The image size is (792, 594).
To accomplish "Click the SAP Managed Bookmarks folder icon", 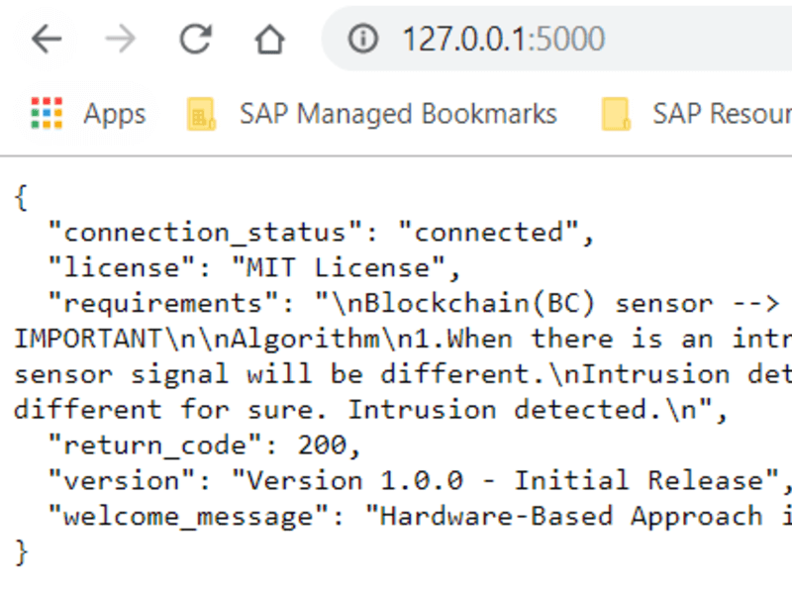I will tap(203, 115).
